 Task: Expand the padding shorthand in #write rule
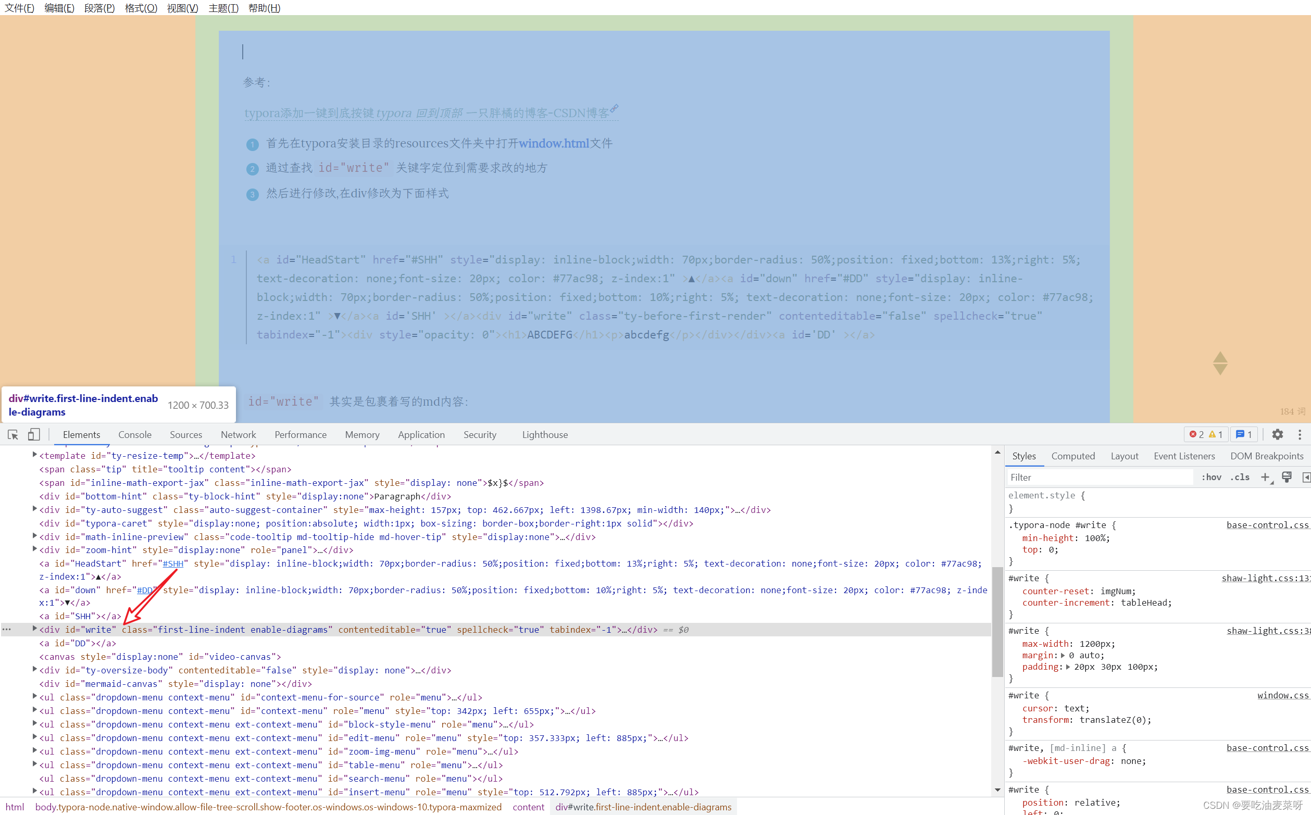1068,667
